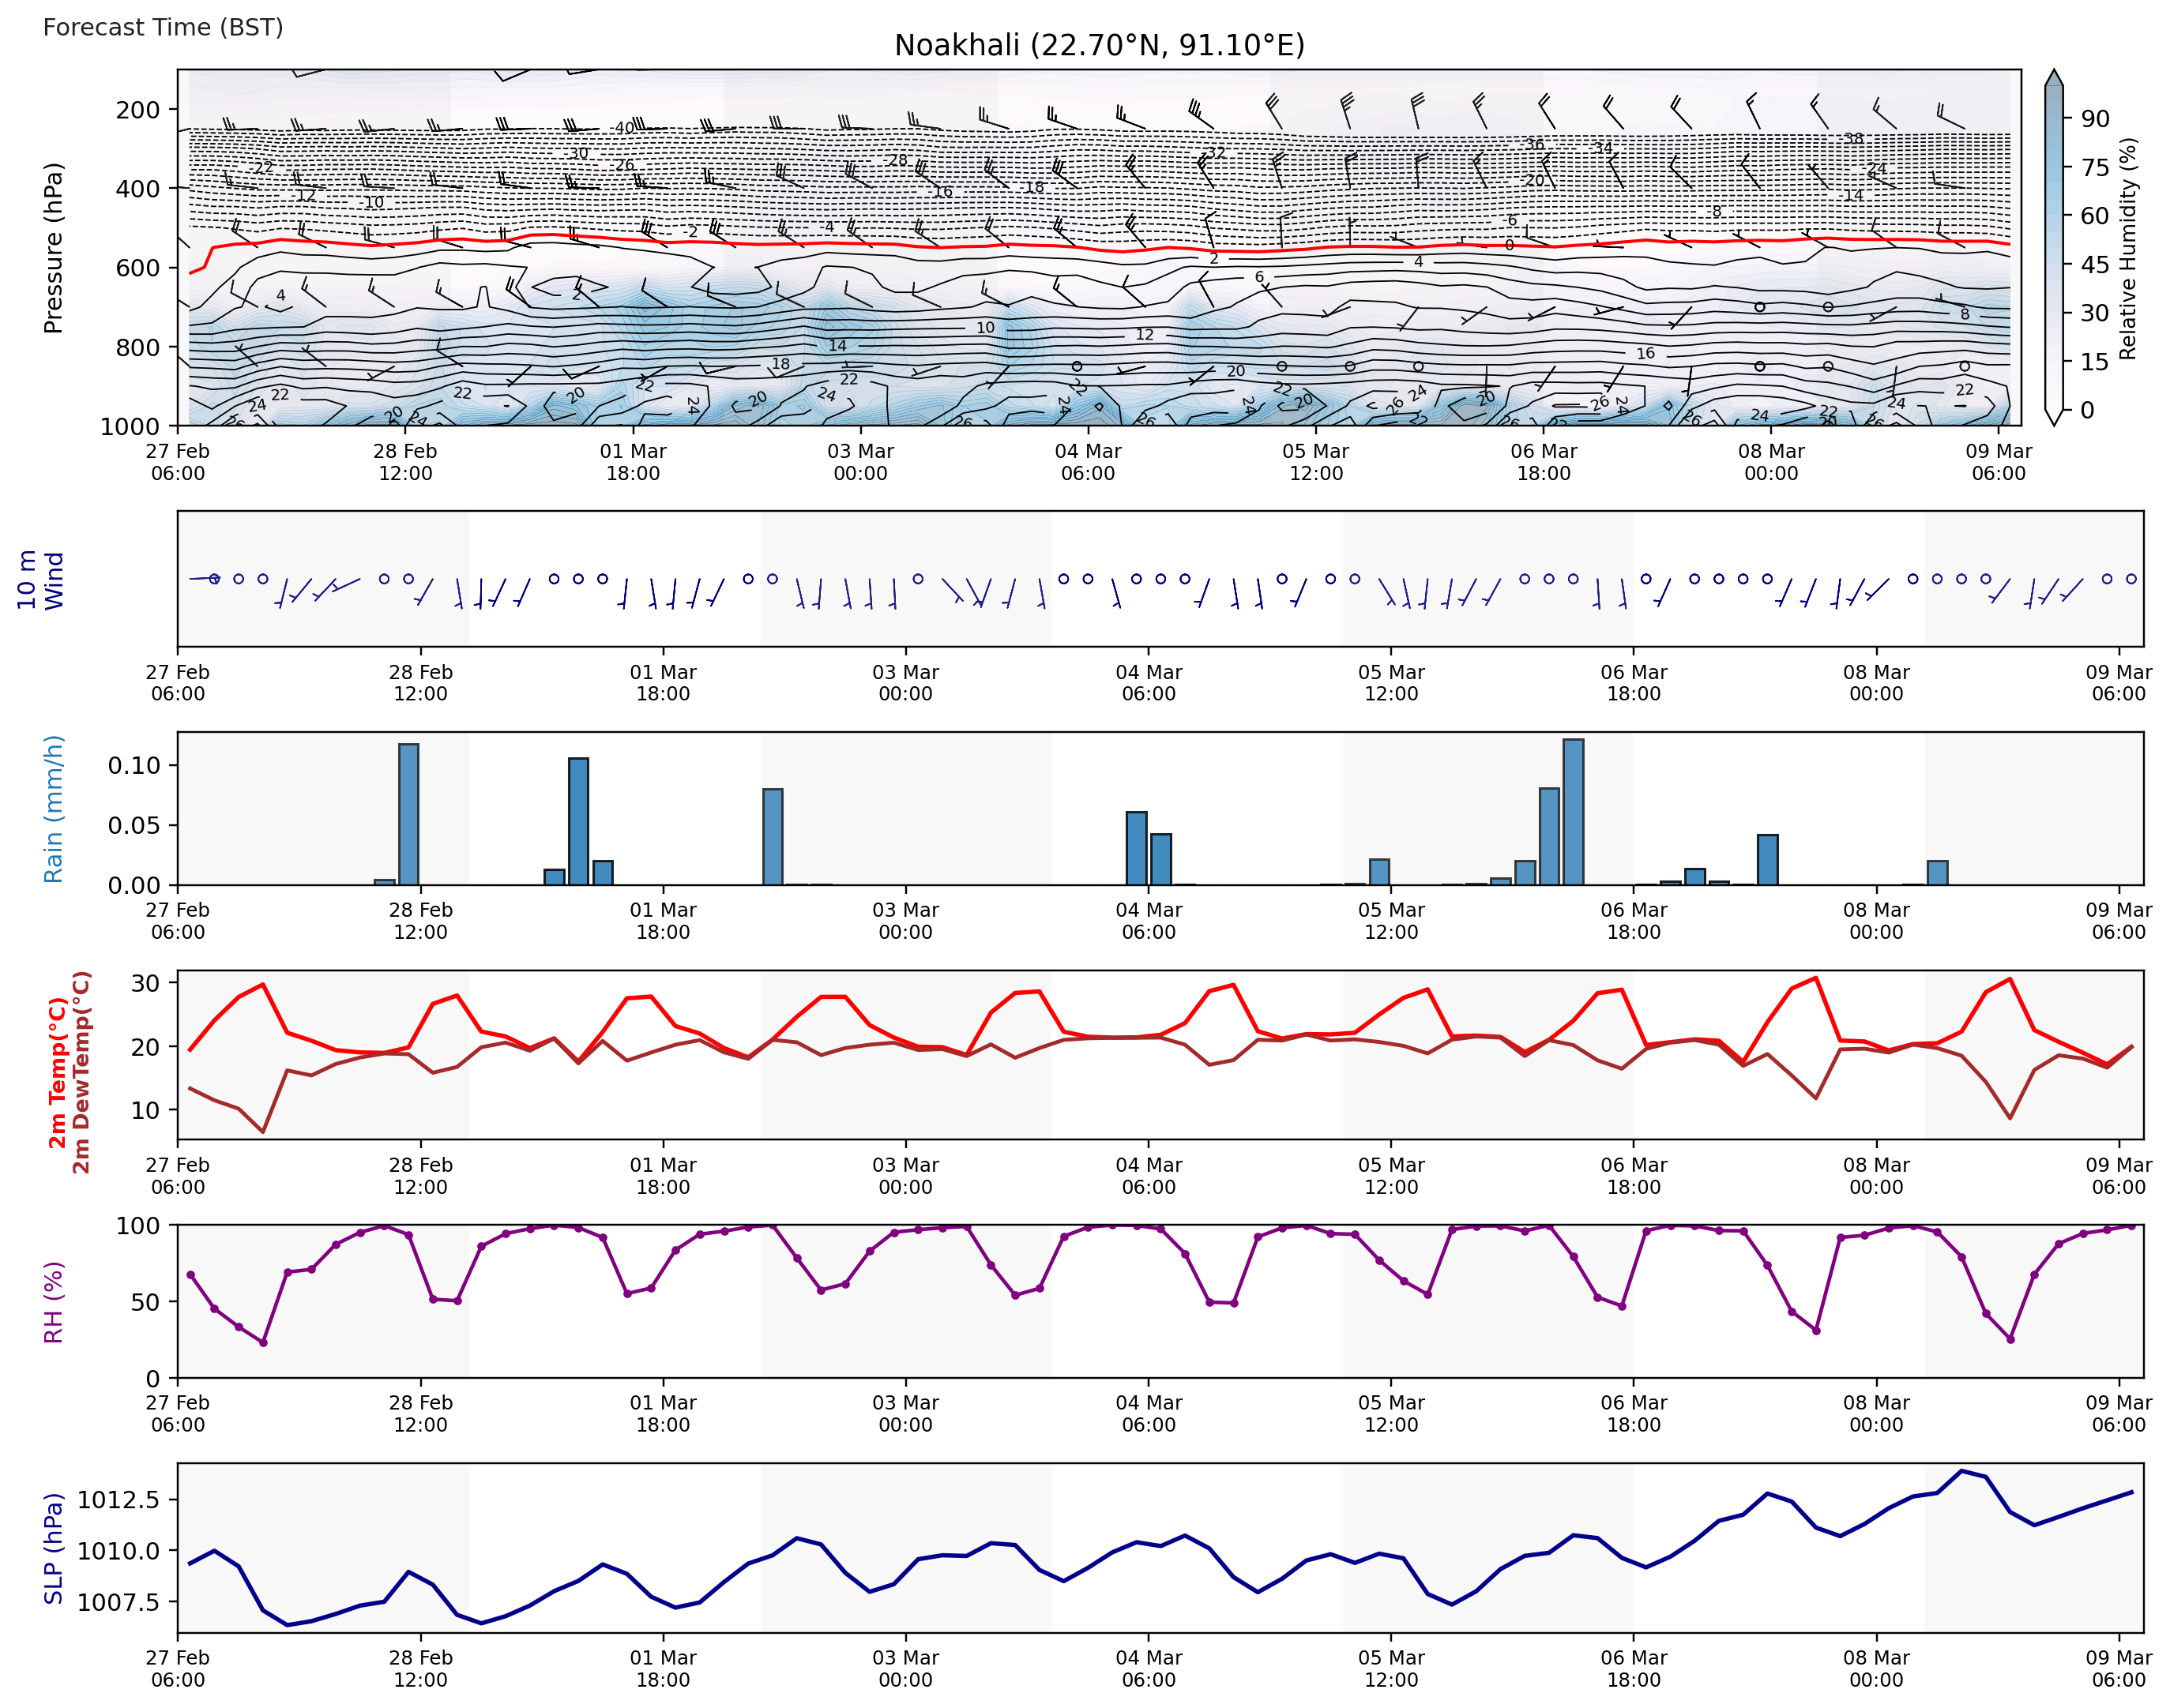Click the colorbar bottom arrow near 0
Image resolution: width=2170 pixels, height=1708 pixels.
point(2053,418)
